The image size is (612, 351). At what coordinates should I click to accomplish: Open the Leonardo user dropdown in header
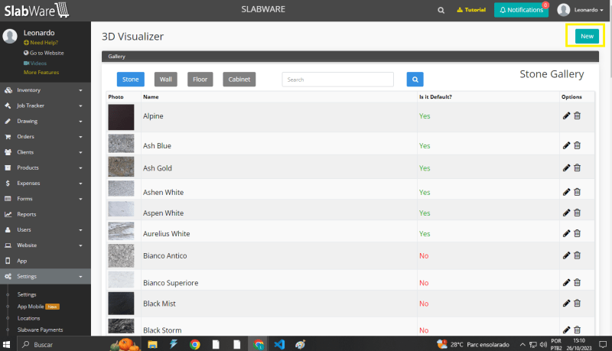click(x=581, y=10)
